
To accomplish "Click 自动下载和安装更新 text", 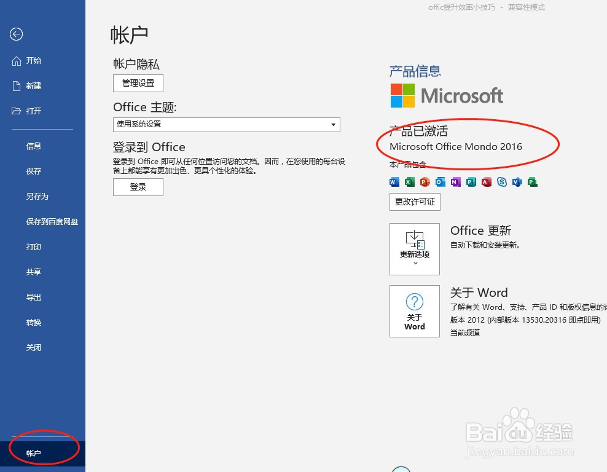I will tap(485, 245).
